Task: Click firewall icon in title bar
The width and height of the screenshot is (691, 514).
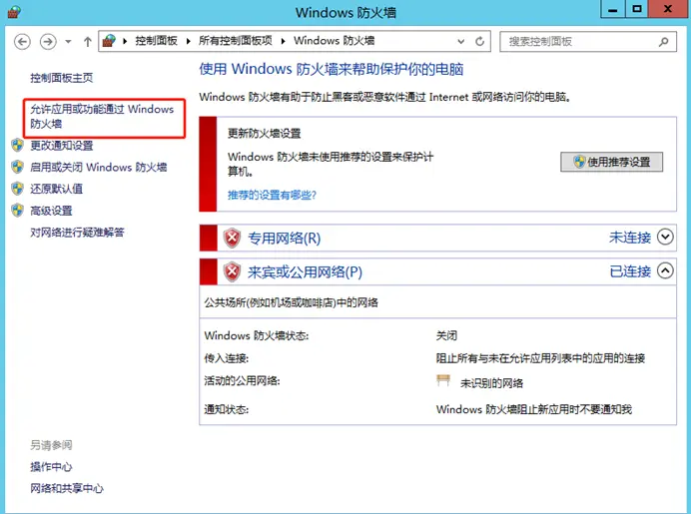Action: tap(14, 12)
